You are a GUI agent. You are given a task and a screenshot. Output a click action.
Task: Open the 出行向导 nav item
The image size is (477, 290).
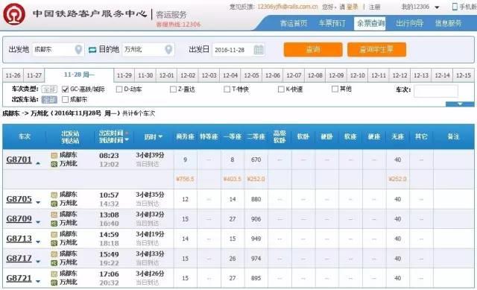(x=409, y=23)
